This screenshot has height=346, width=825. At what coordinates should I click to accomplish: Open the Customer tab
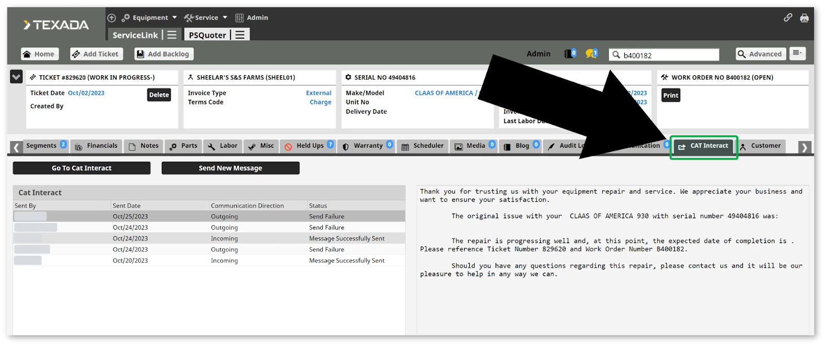[x=761, y=146]
